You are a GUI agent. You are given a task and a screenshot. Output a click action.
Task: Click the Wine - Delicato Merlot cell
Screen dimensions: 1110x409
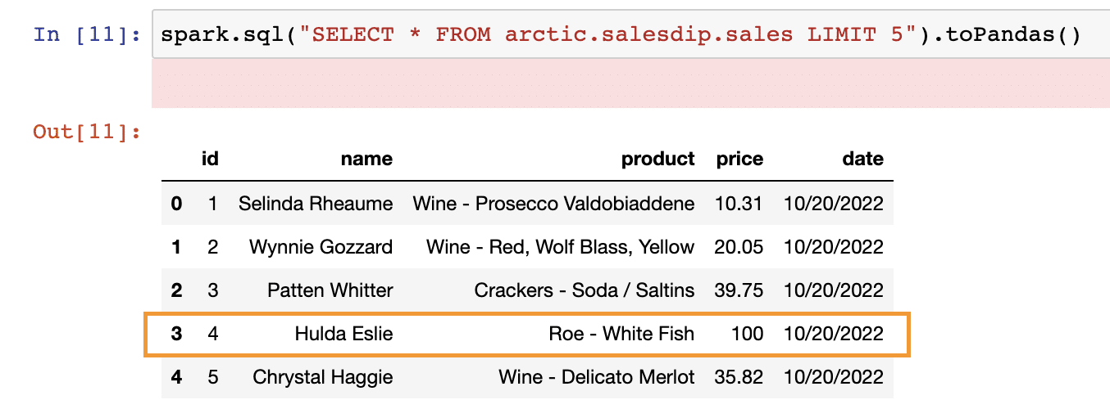(597, 377)
